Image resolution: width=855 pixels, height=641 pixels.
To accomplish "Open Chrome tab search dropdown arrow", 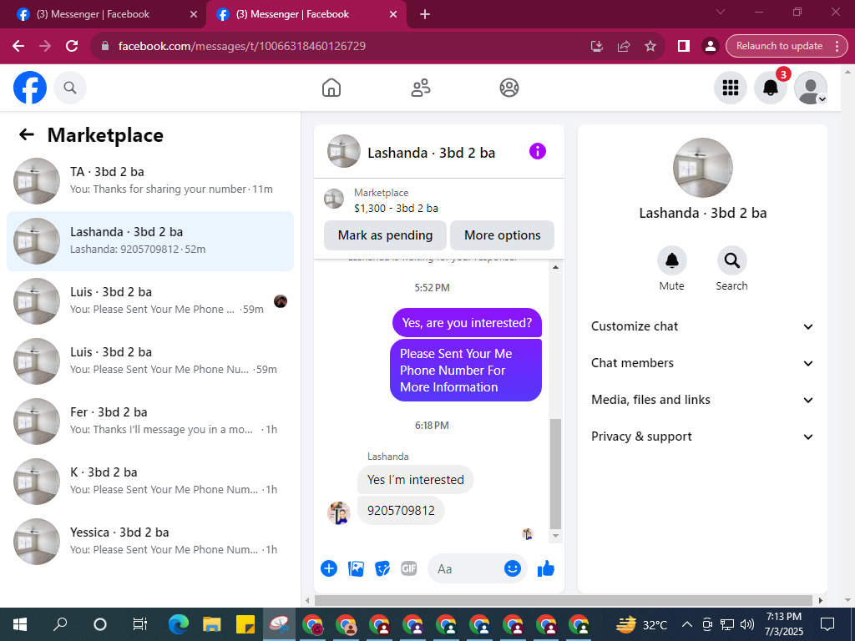I will [721, 12].
